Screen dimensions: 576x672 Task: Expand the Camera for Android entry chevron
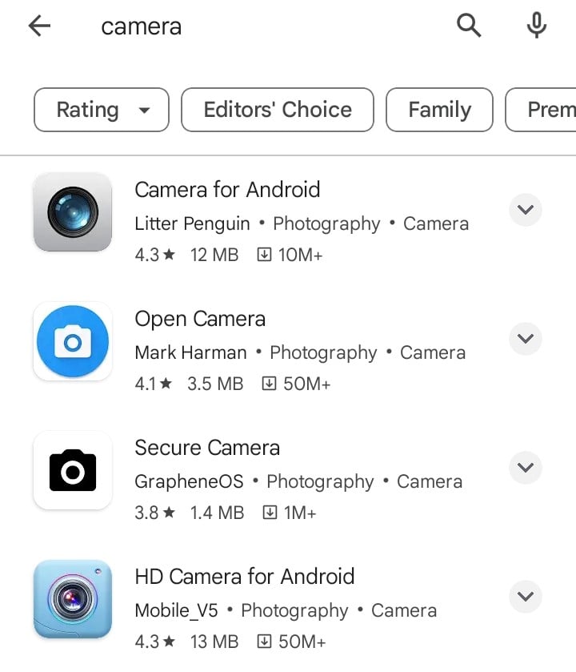525,210
